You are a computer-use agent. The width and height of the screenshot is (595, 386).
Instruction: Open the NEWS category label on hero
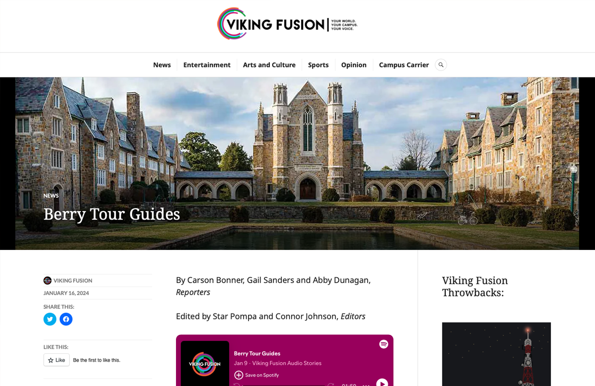tap(51, 196)
